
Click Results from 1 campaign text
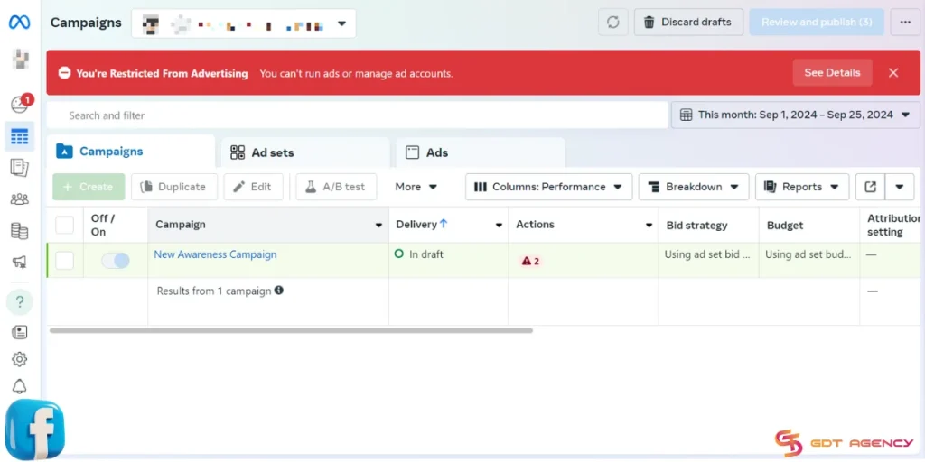pyautogui.click(x=213, y=291)
